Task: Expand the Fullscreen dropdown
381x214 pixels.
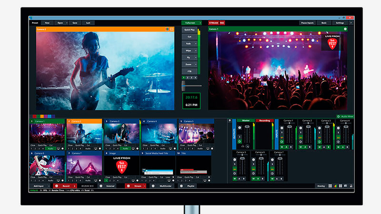Action: point(201,22)
